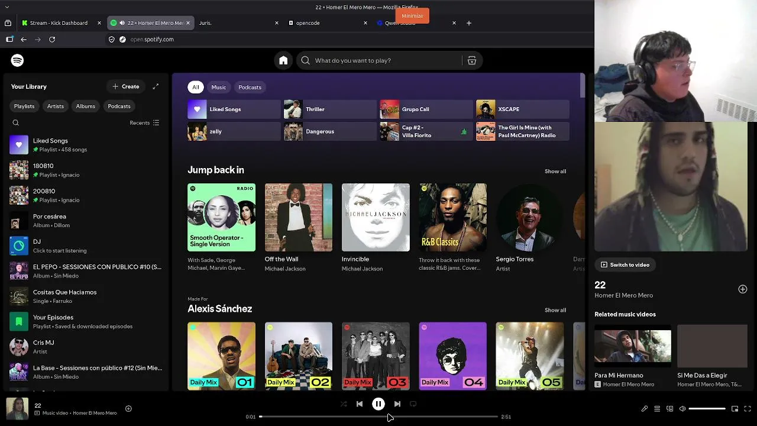Select the 22 - Homer El Mero Mero tab

151,23
